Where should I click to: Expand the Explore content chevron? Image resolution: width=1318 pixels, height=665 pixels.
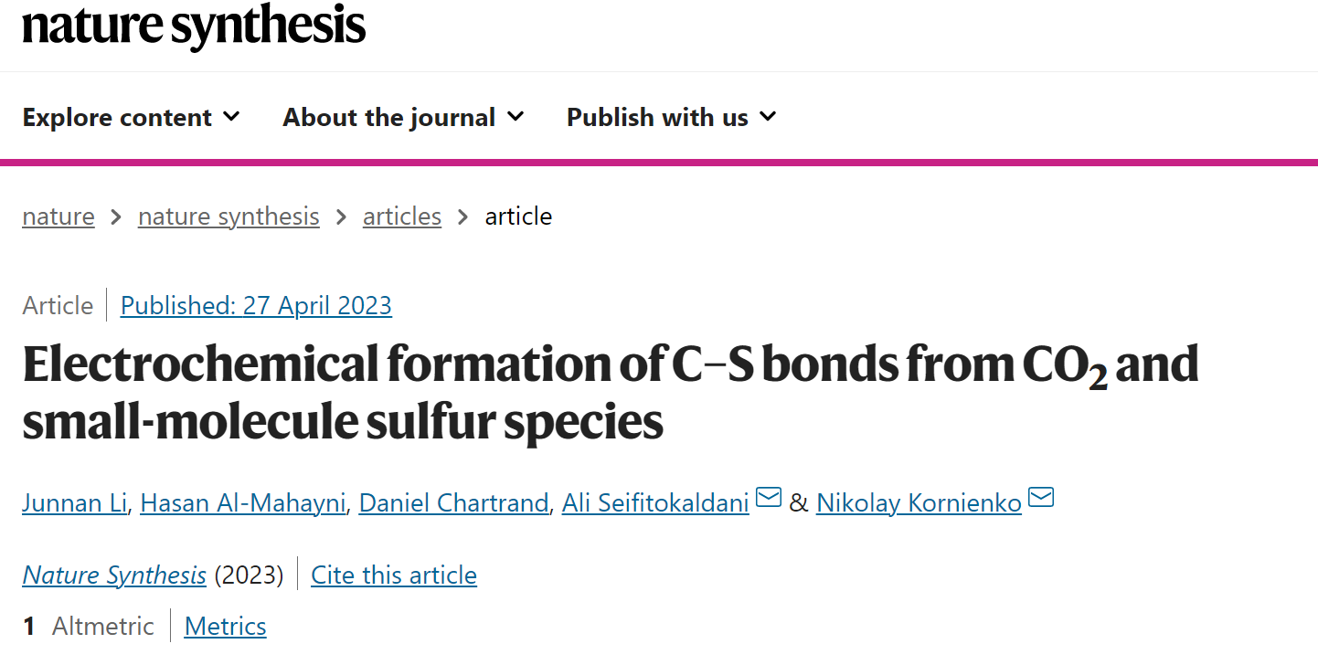231,117
